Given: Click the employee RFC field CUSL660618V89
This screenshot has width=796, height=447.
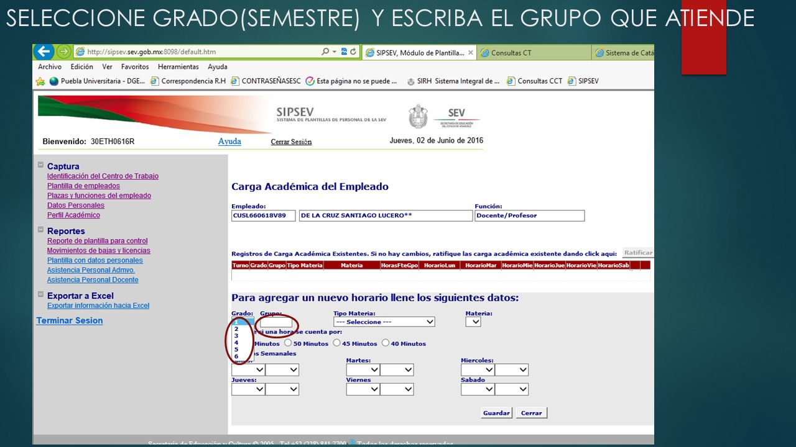Looking at the screenshot, I should coord(264,215).
